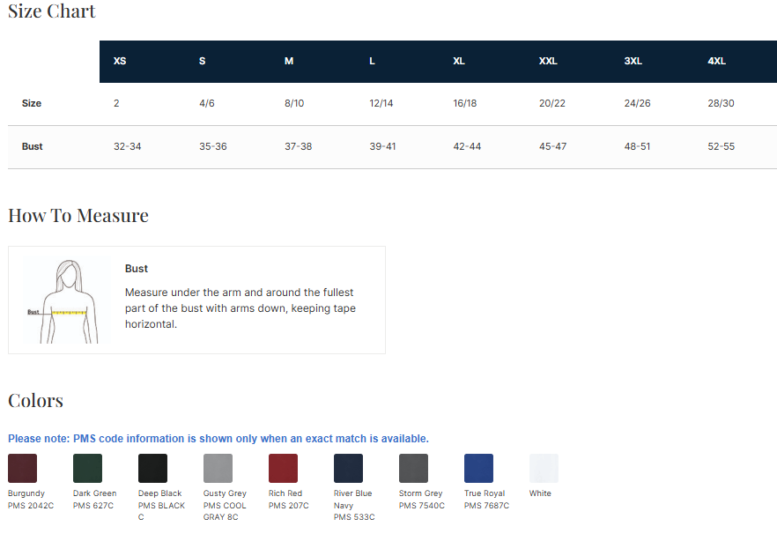Click the M size column header
This screenshot has width=777, height=556.
pos(289,62)
